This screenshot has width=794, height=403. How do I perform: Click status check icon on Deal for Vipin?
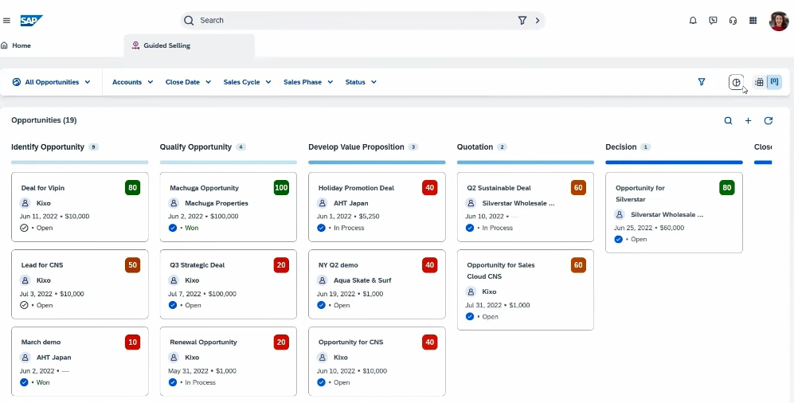coord(24,228)
